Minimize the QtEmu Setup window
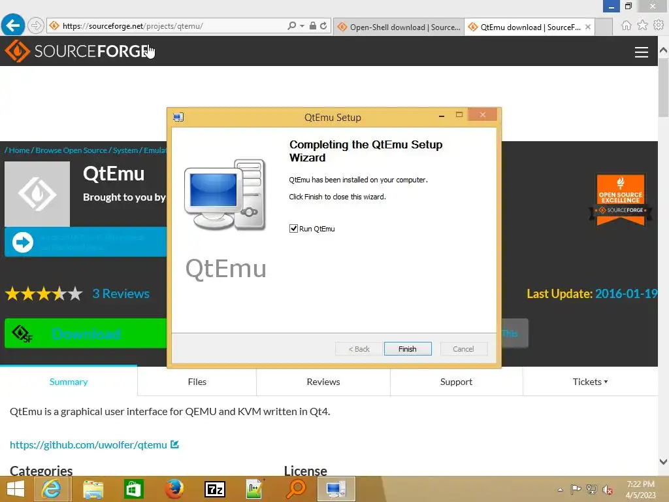 click(x=442, y=116)
